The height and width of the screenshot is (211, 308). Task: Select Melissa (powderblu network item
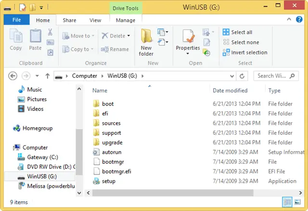47,186
